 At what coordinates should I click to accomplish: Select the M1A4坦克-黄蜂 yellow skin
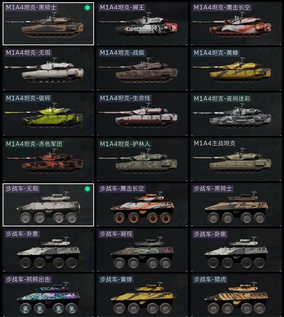click(x=236, y=69)
